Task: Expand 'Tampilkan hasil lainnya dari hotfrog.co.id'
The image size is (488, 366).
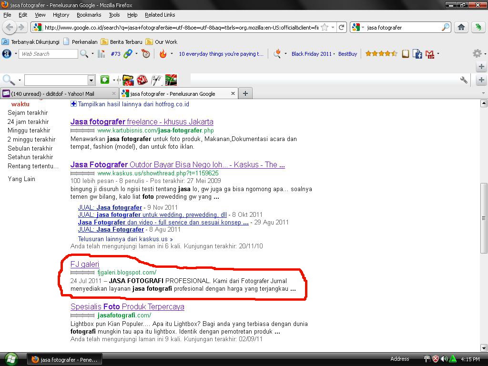Action: click(130, 104)
